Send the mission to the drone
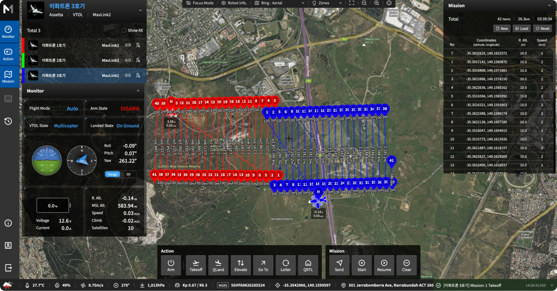This screenshot has width=557, height=291. [339, 265]
